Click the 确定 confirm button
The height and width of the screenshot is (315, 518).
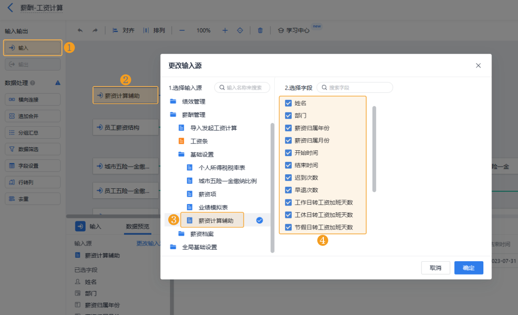469,268
